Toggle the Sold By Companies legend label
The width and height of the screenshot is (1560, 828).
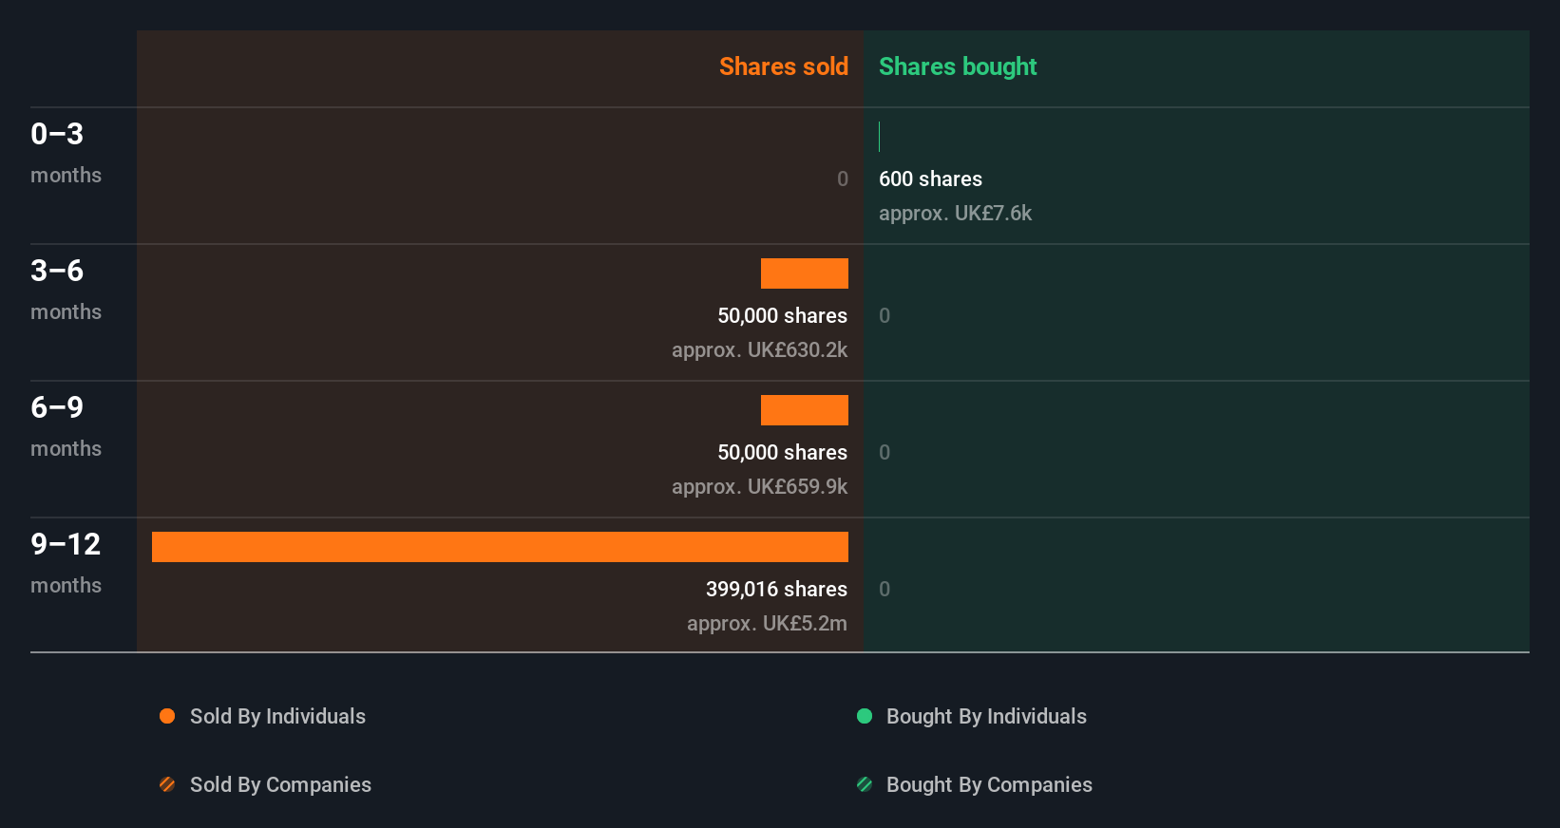pyautogui.click(x=280, y=784)
